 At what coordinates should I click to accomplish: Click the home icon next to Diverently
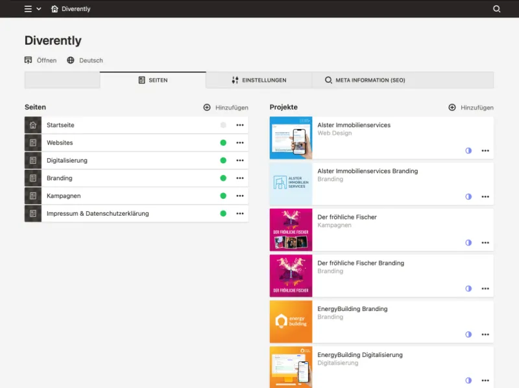[x=55, y=9]
